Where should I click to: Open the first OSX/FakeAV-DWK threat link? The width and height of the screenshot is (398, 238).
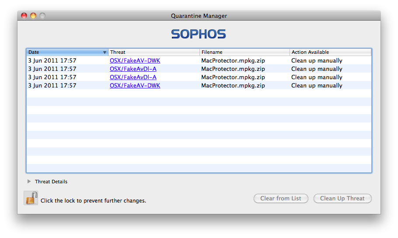[x=135, y=60]
